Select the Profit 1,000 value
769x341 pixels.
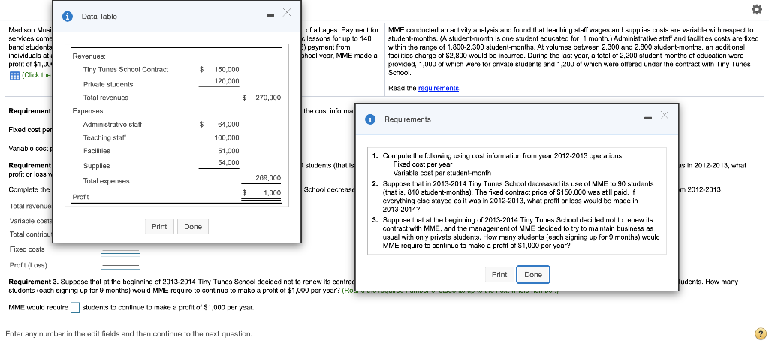pos(272,193)
